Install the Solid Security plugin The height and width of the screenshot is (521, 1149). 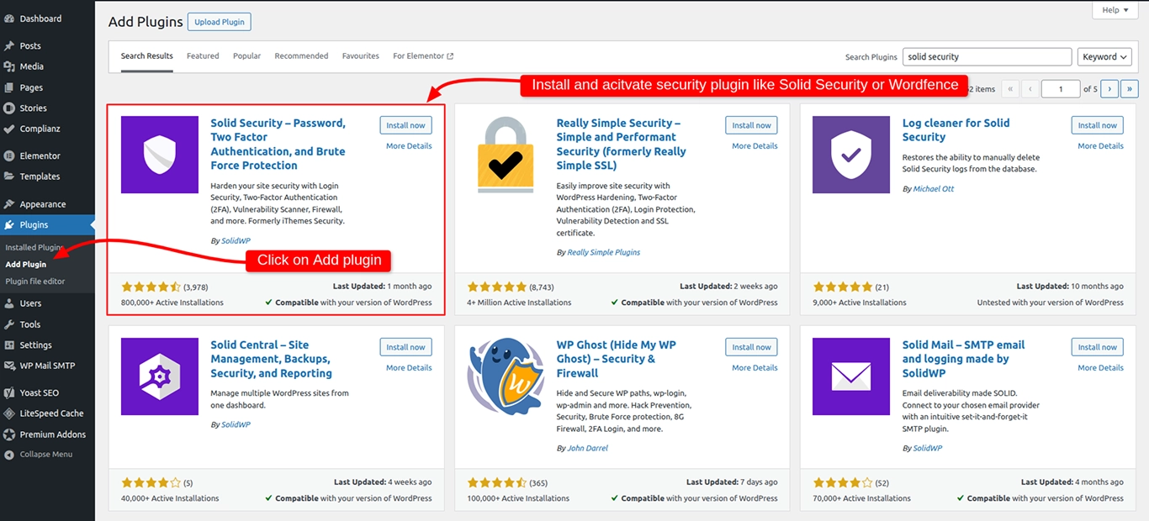pyautogui.click(x=405, y=124)
